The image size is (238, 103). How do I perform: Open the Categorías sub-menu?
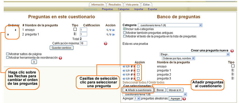tap(124, 9)
